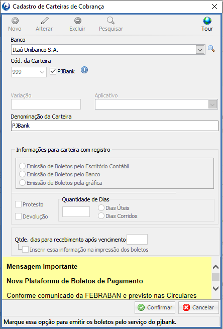Select Emissão de Boletos pelo Banco
Viewport: 223px width, 329px height.
click(22, 174)
